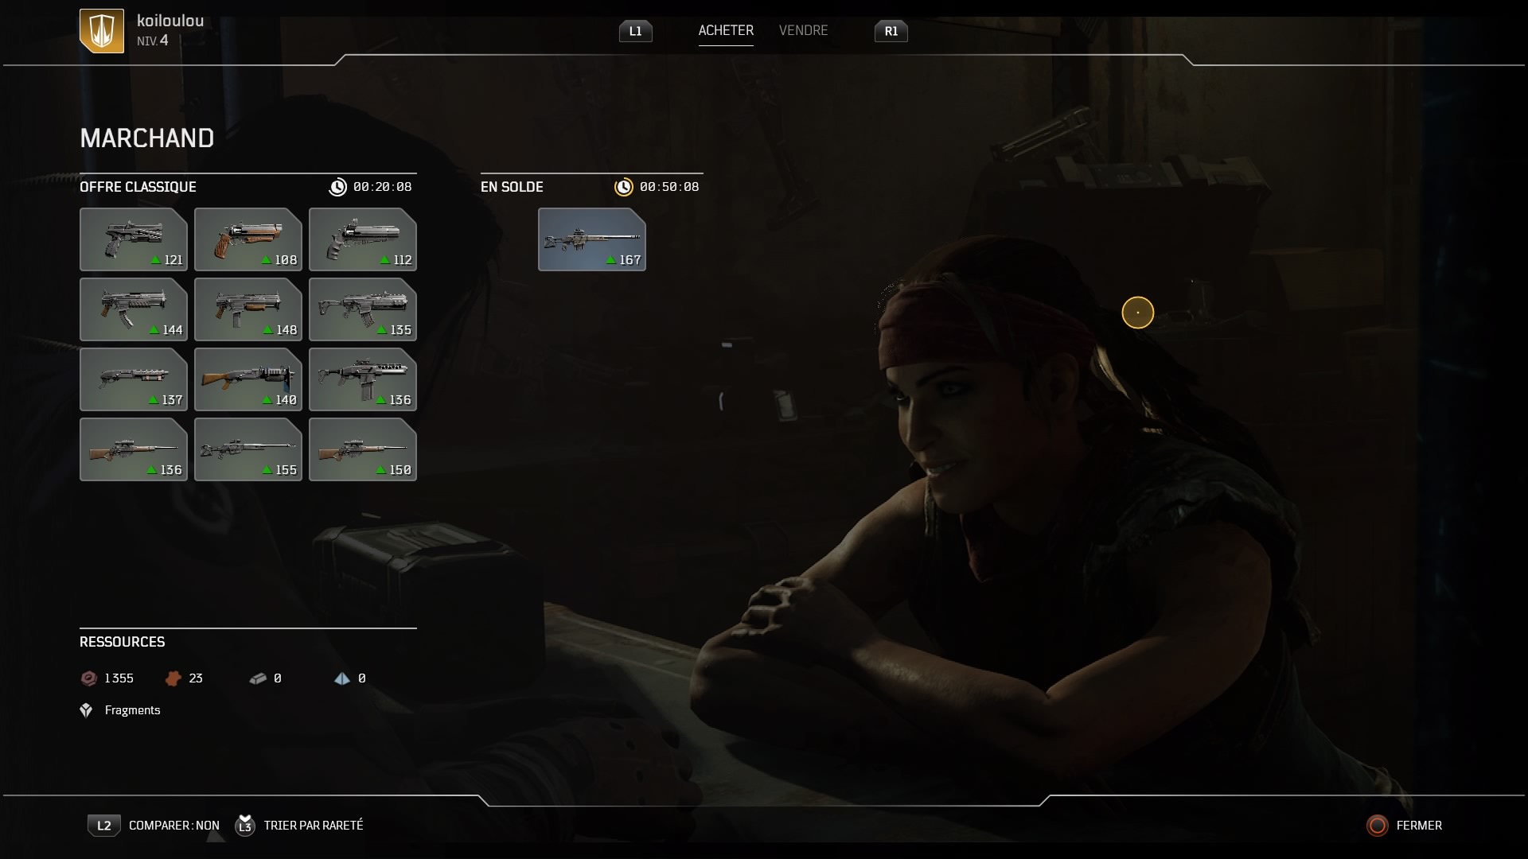Click FERMER to close the merchant
The width and height of the screenshot is (1528, 859).
[1419, 826]
